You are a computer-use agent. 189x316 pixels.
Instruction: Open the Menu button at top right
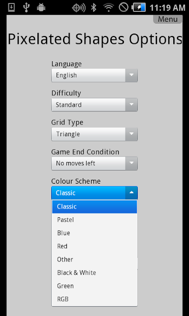coord(168,19)
